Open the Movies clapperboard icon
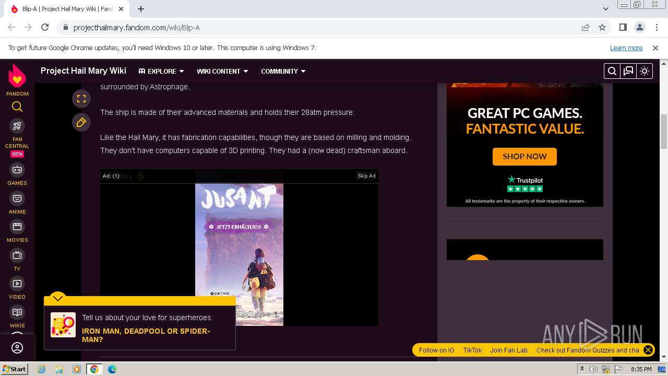Viewport: 668px width, 376px height. 17,227
